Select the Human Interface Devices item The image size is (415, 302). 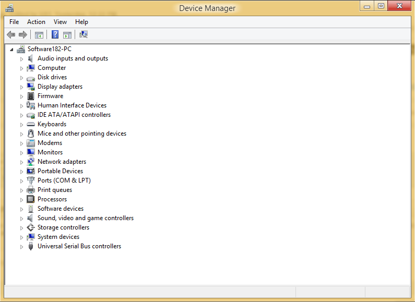(x=72, y=105)
